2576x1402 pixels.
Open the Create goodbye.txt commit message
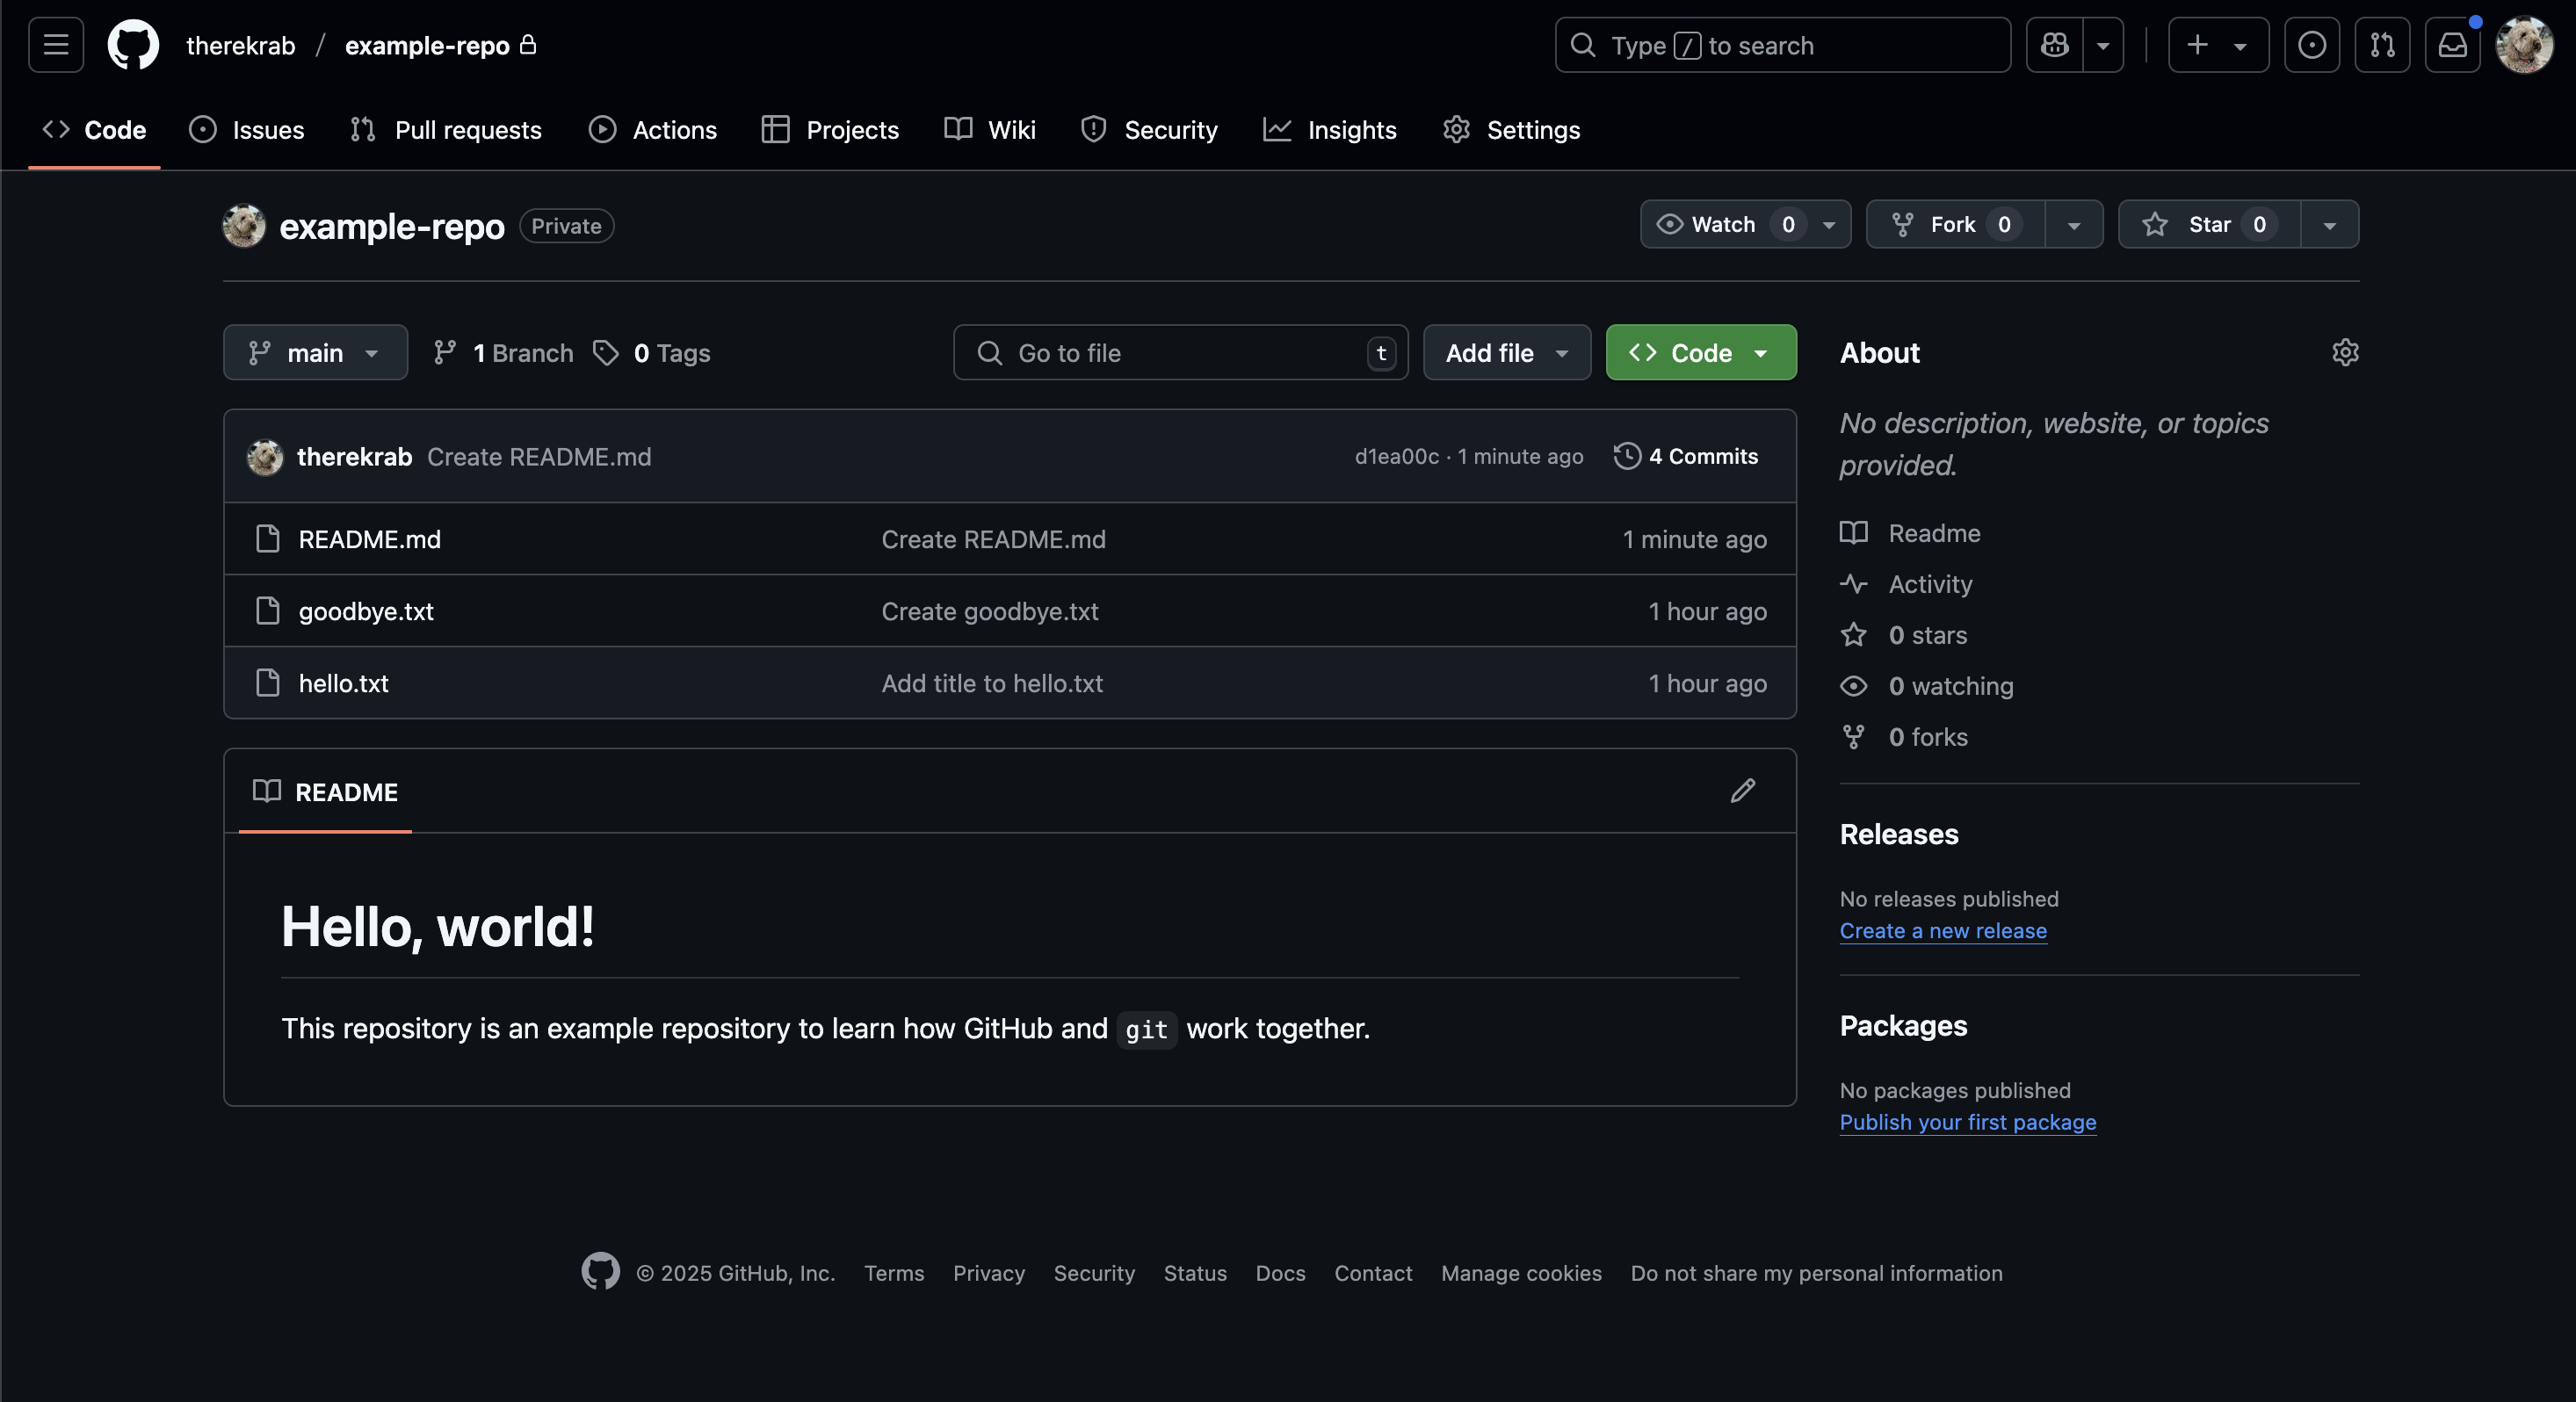pos(989,611)
